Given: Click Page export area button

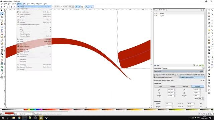Looking at the screenshot, I should point(160,86).
